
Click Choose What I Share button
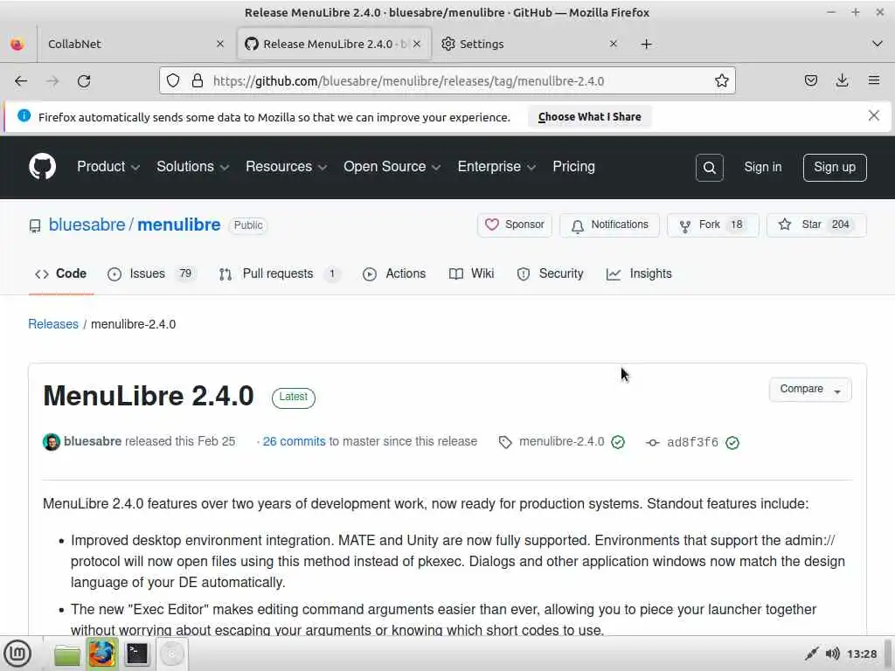click(589, 116)
